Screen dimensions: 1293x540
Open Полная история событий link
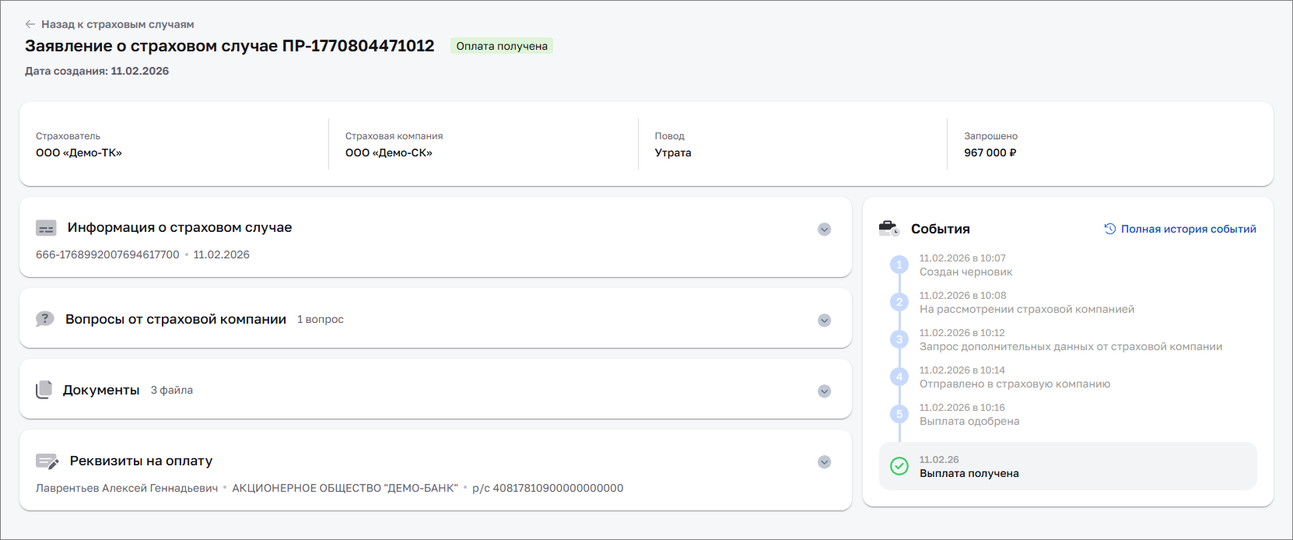pyautogui.click(x=1188, y=229)
